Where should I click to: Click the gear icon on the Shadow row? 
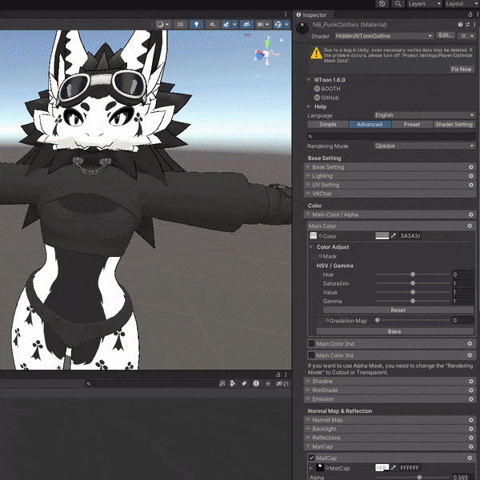tap(471, 382)
